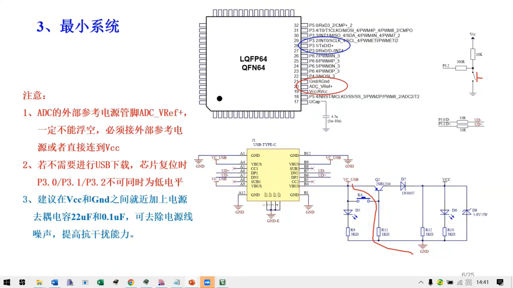The image size is (513, 288).
Task: Open the green V icon app in taskbar
Action: (x=222, y=282)
